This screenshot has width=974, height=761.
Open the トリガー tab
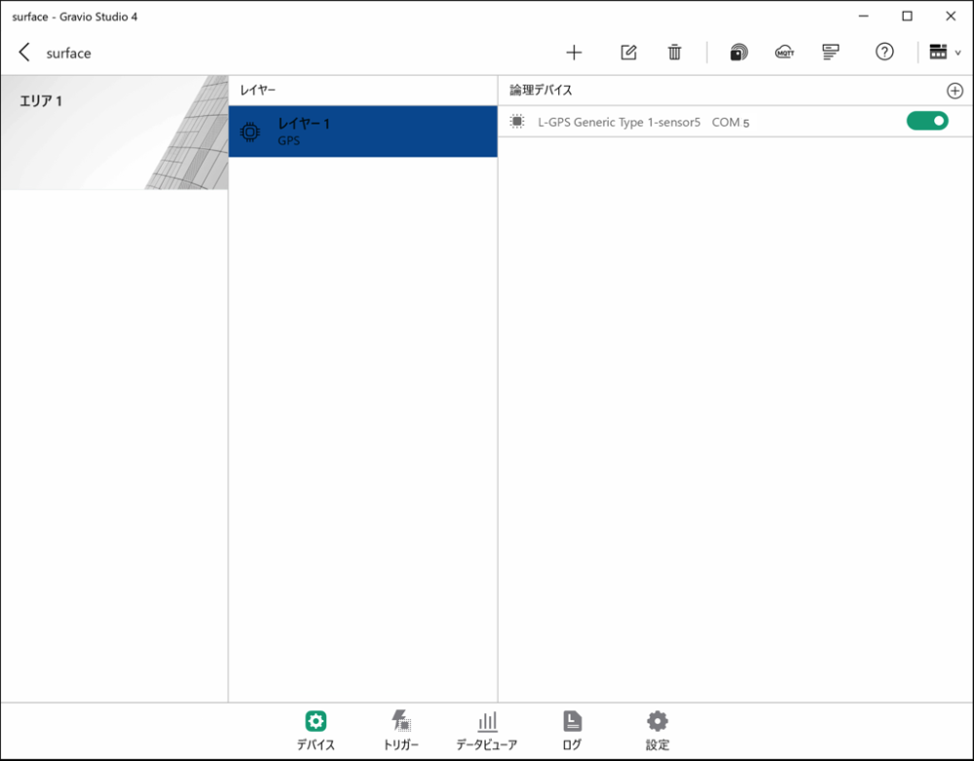[x=401, y=730]
